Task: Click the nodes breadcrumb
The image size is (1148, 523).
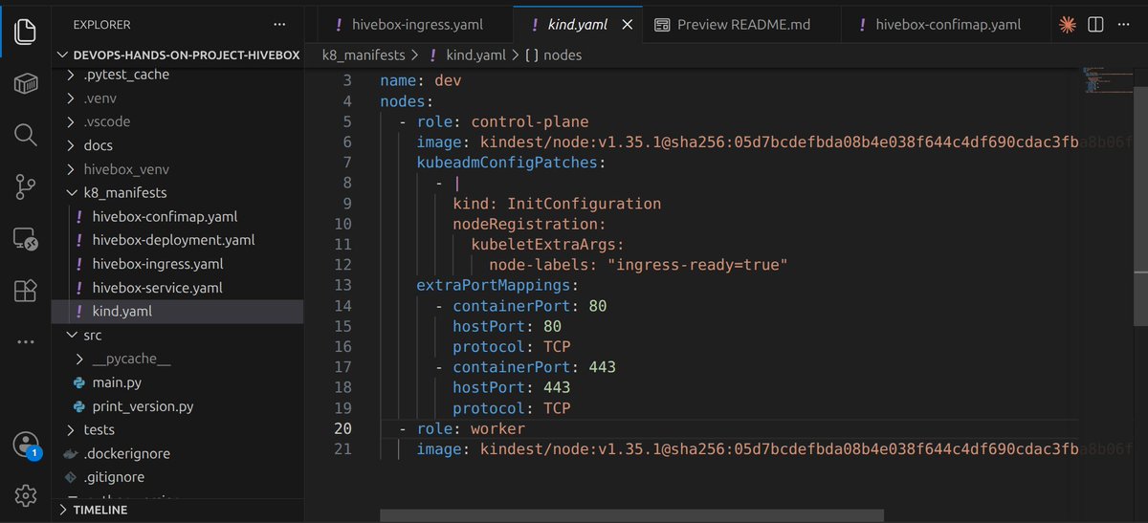Action: [x=564, y=55]
